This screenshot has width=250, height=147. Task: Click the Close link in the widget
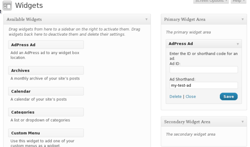click(x=190, y=96)
